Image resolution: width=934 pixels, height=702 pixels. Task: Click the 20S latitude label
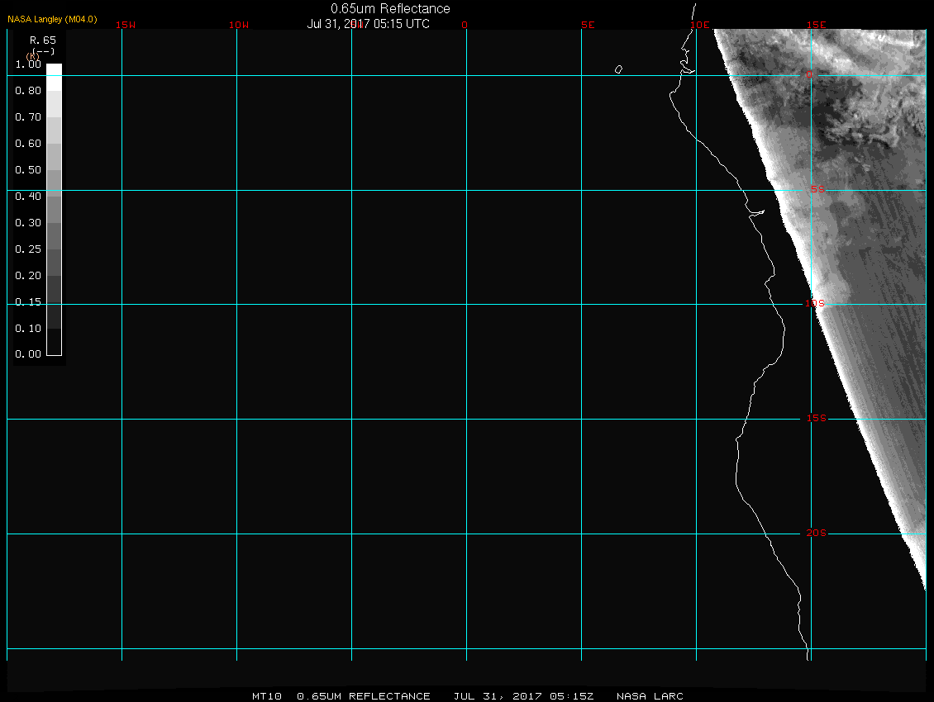tap(816, 534)
